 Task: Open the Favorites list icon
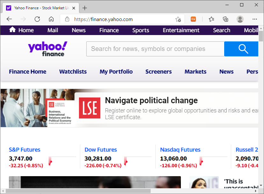click(x=211, y=19)
